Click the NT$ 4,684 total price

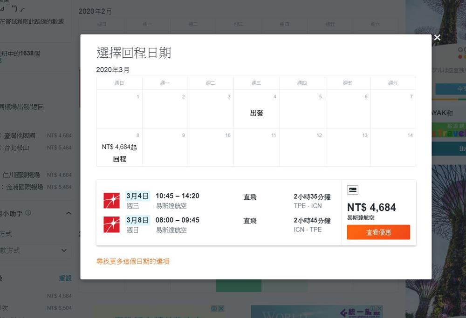371,207
